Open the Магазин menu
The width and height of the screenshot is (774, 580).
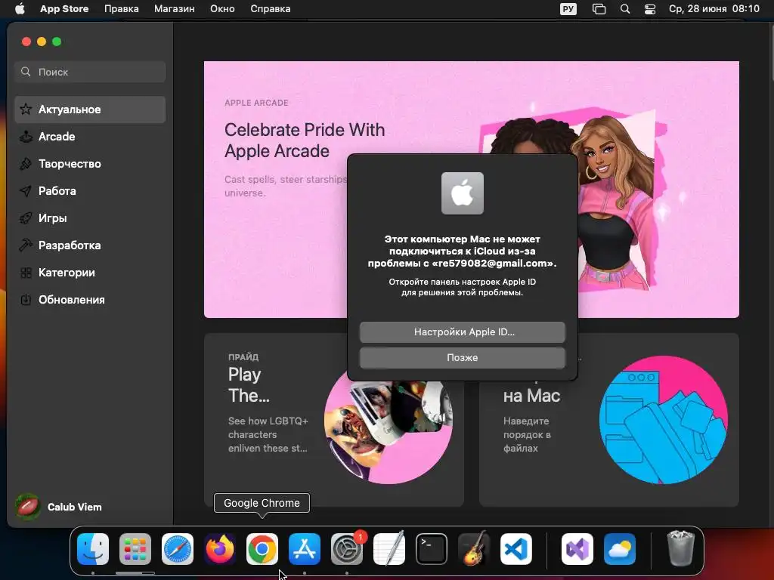tap(175, 9)
